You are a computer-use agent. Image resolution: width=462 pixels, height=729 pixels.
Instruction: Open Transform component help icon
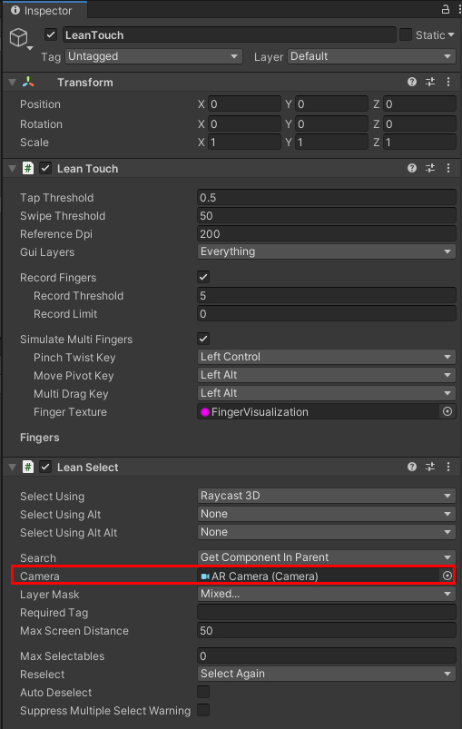tap(412, 82)
